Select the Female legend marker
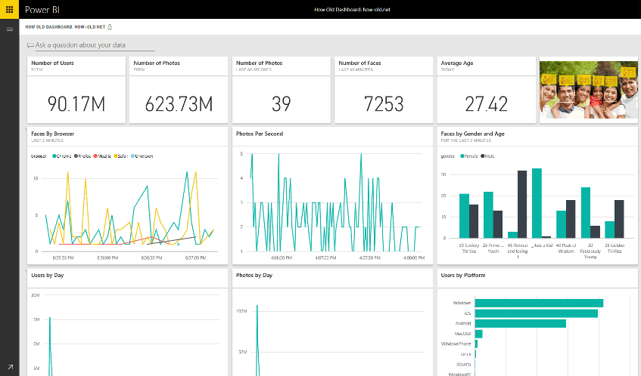 [461, 156]
